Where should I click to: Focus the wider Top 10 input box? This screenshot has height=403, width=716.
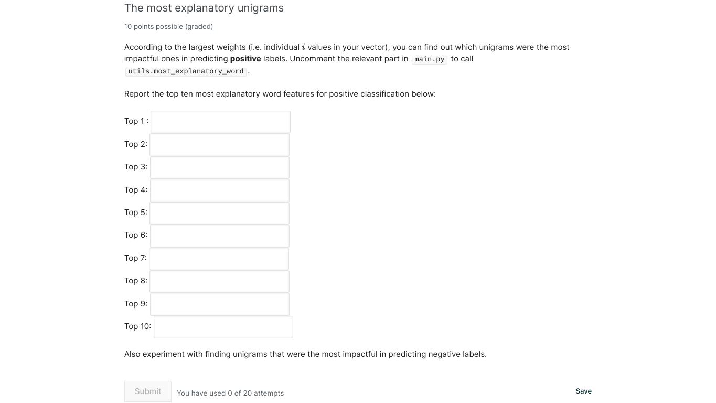pyautogui.click(x=223, y=326)
